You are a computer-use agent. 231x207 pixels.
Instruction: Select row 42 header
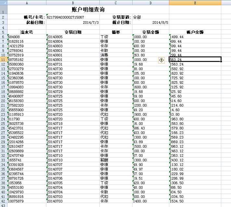point(4,201)
